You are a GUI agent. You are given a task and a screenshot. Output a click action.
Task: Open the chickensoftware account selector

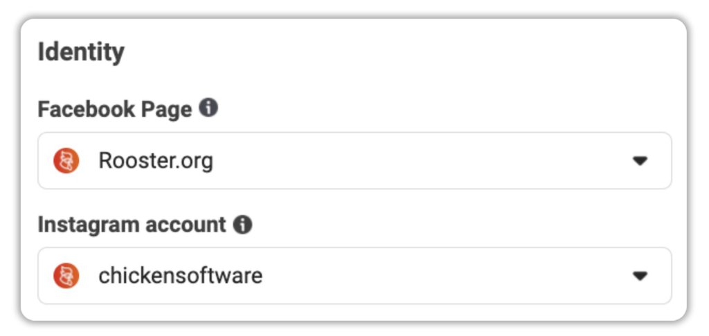[x=354, y=276]
